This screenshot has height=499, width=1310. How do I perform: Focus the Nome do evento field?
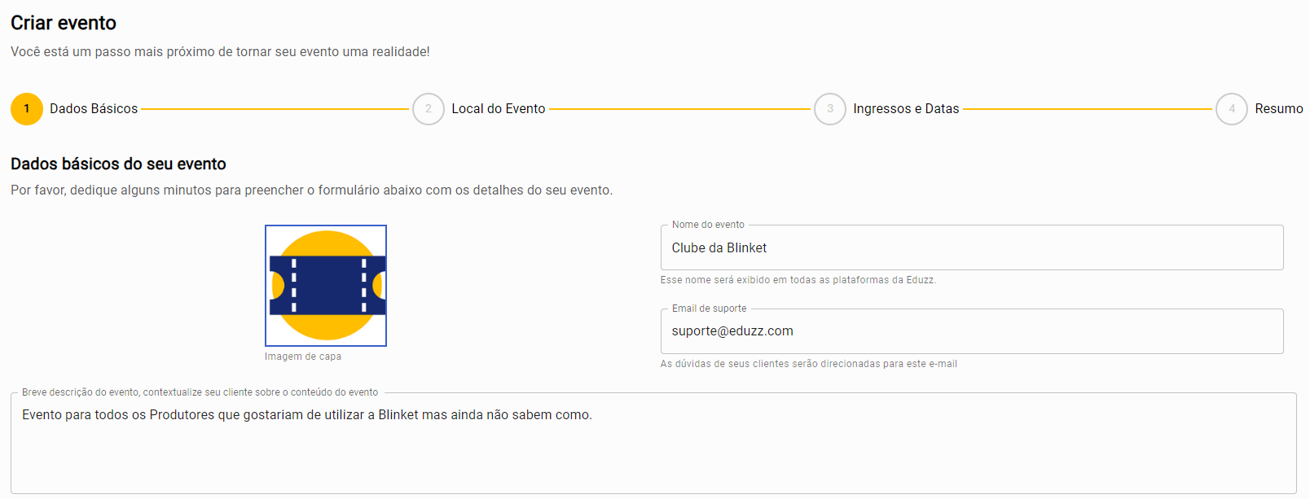pos(971,248)
